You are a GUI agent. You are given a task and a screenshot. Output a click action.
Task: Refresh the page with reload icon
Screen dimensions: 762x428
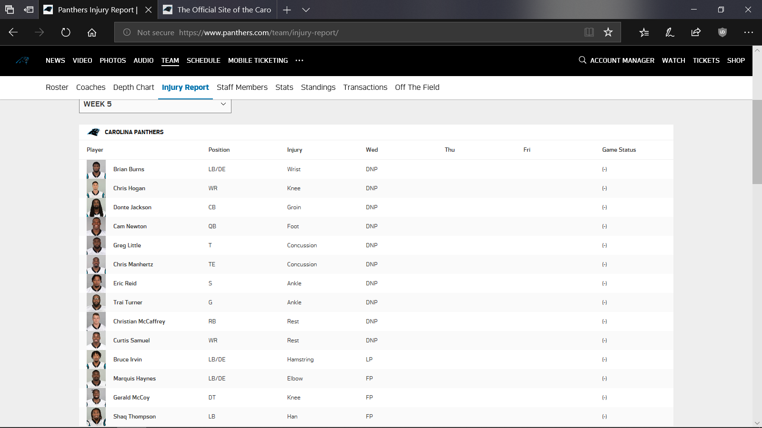(x=66, y=32)
